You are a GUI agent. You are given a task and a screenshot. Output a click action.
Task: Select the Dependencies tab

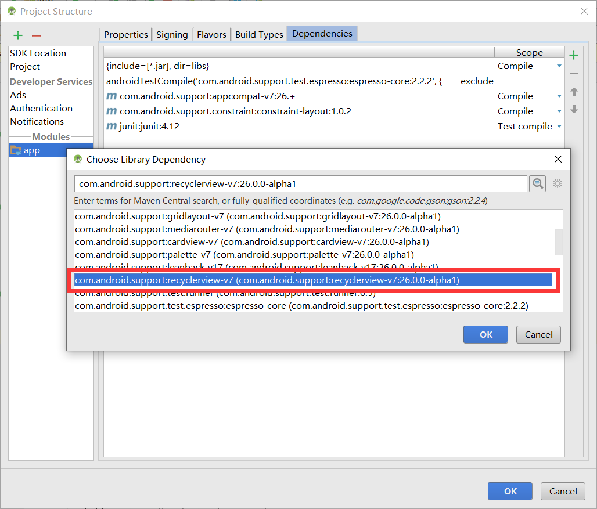[322, 34]
